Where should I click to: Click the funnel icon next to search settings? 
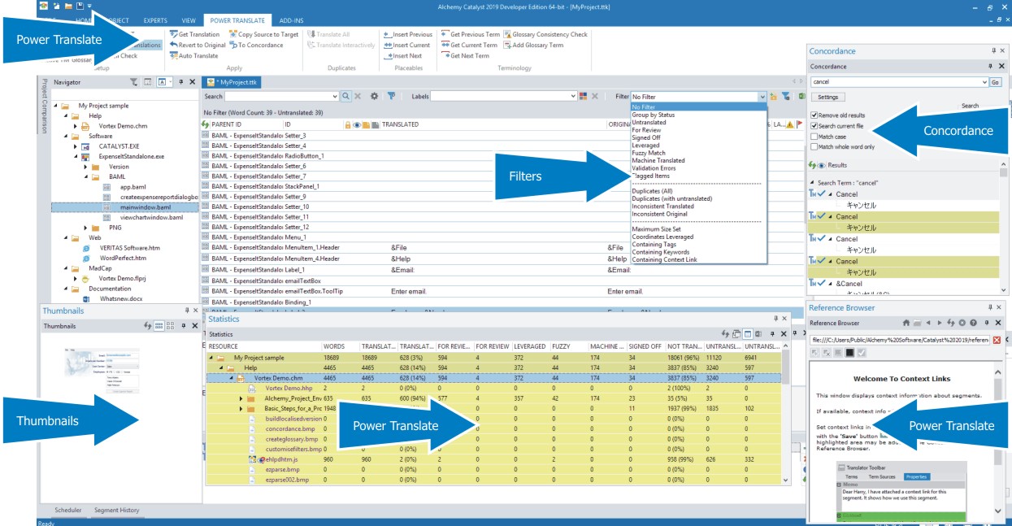(391, 96)
